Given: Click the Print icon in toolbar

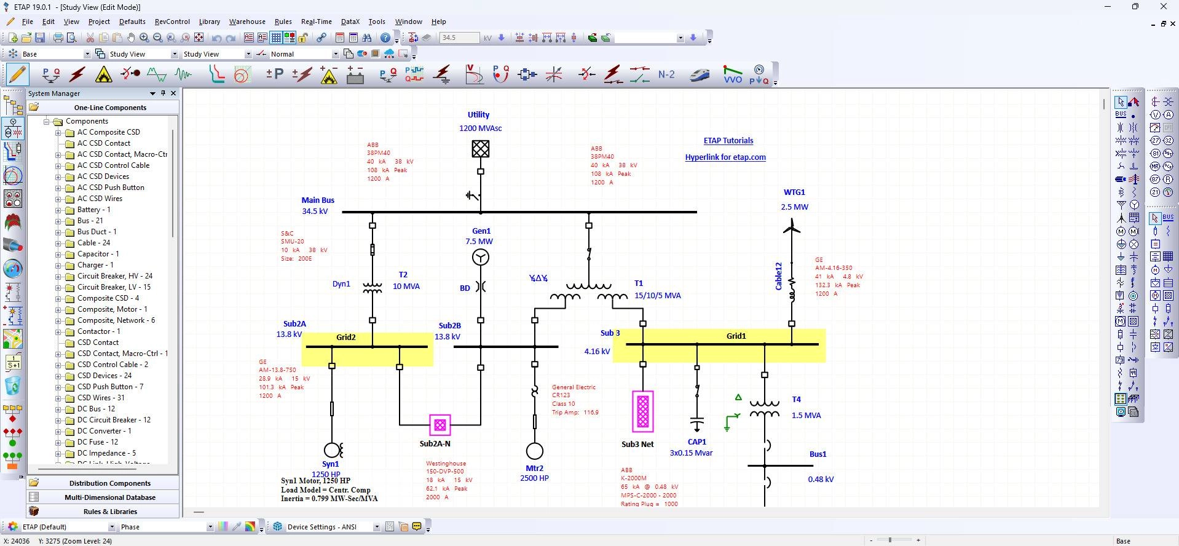Looking at the screenshot, I should pyautogui.click(x=58, y=38).
